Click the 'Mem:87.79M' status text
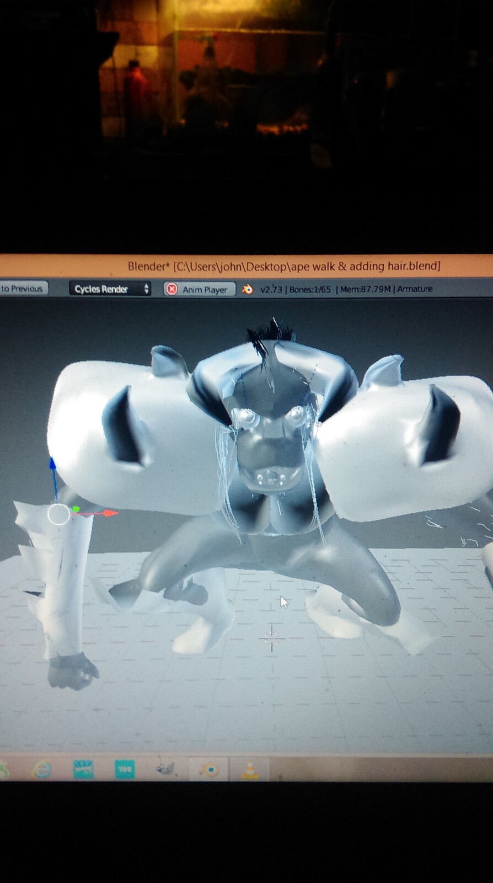Screen dimensions: 493x883 tap(365, 289)
